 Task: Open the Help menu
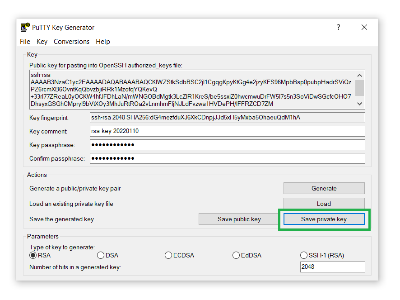pyautogui.click(x=103, y=42)
